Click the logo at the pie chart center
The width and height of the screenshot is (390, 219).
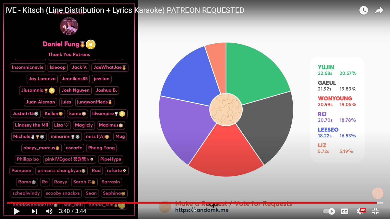click(226, 110)
